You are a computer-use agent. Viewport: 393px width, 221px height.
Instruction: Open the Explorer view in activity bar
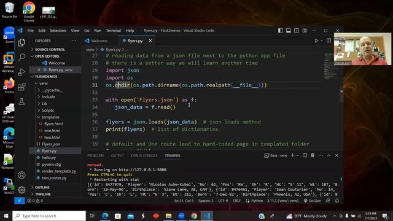point(21,42)
